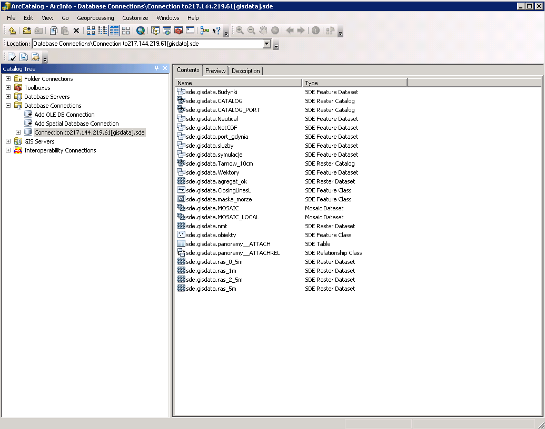
Task: Open the Location combo box dropdown arrow
Action: pos(266,44)
